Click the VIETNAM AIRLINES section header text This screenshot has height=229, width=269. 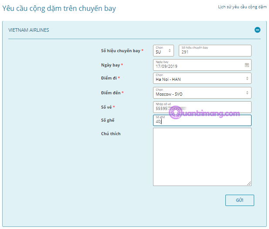(x=29, y=30)
